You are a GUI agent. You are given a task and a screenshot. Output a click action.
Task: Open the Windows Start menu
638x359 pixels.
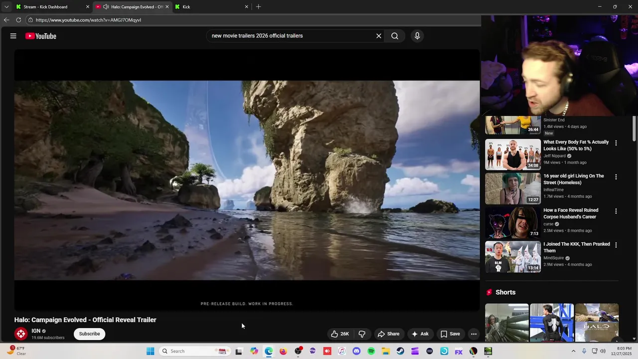(150, 351)
